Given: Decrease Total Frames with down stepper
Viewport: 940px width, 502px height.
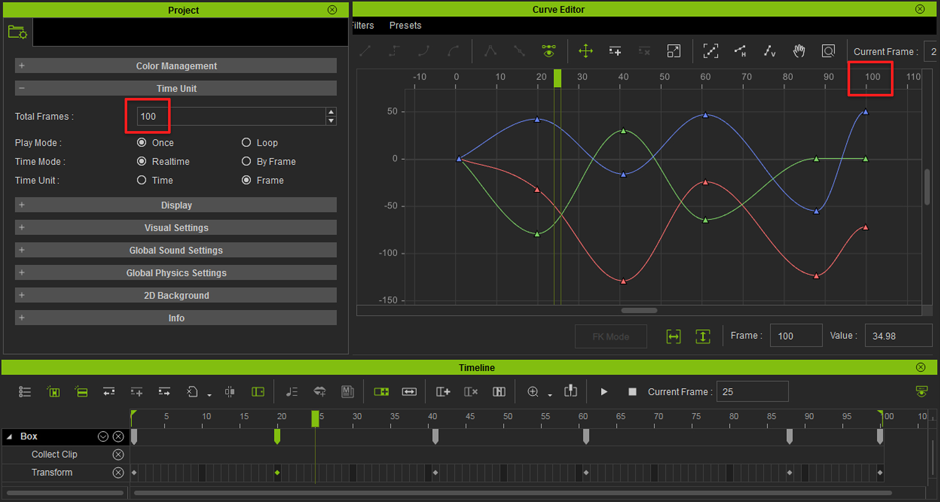Looking at the screenshot, I should pos(331,120).
